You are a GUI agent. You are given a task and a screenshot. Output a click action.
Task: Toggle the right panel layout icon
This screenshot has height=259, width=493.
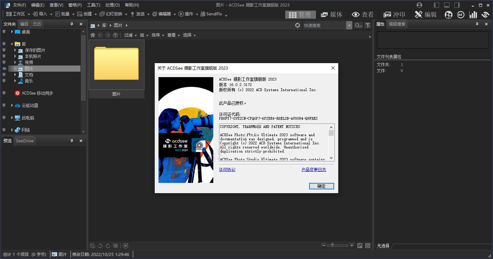(457, 5)
